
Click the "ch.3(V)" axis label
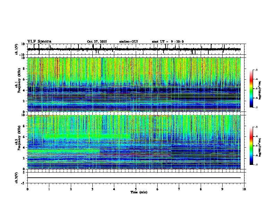[x=17, y=178]
